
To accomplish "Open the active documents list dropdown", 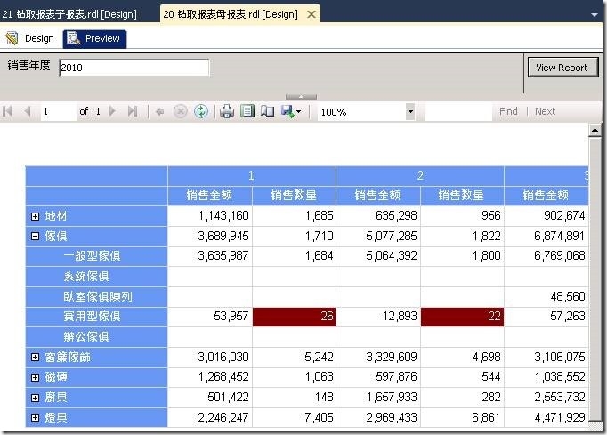I will [x=595, y=15].
